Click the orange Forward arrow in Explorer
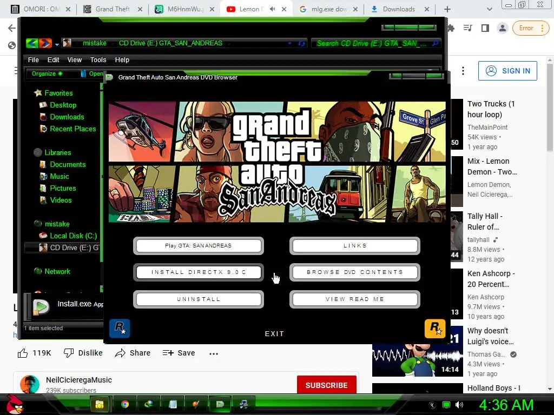The image size is (554, 415). 45,43
